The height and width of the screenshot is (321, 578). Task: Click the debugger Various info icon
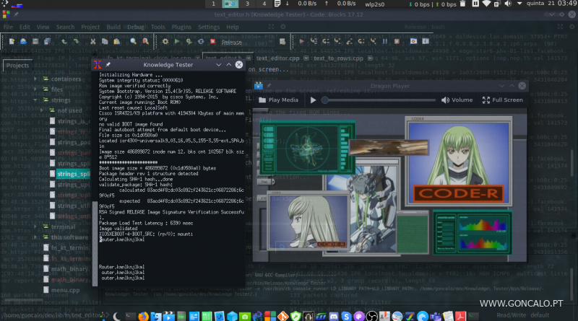(x=426, y=42)
